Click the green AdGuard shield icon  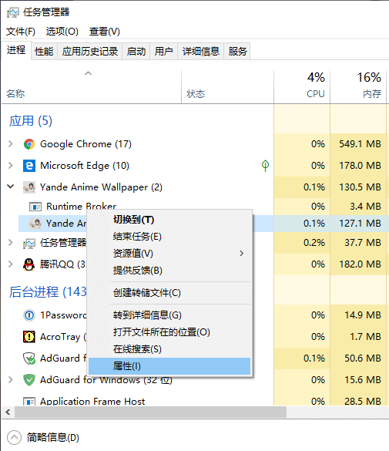point(29,380)
